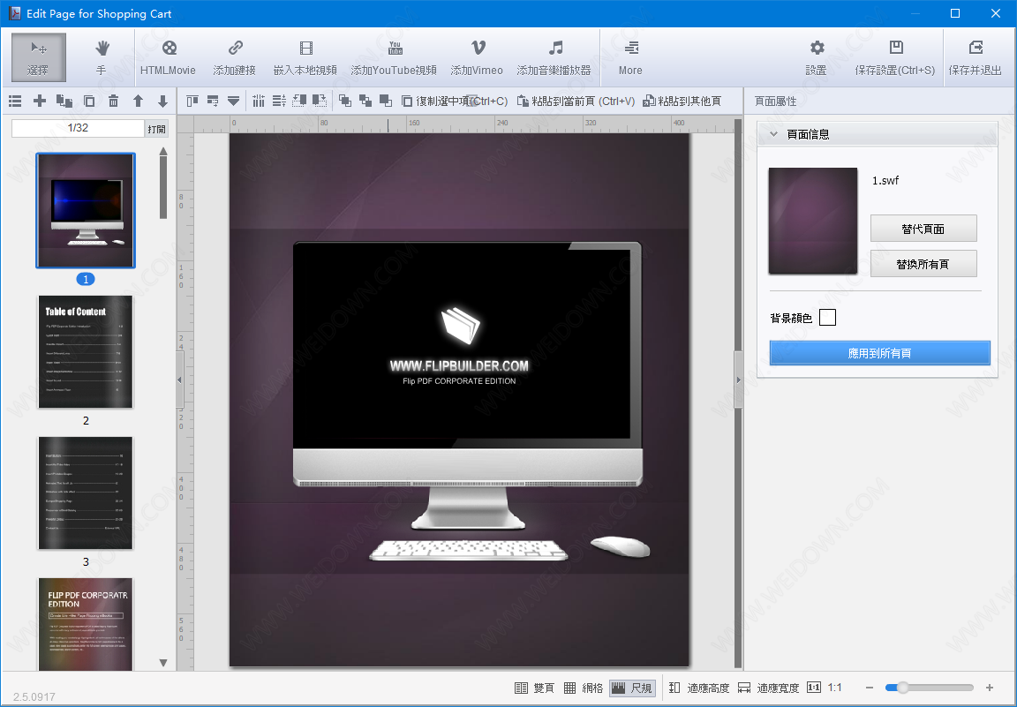1017x707 pixels.
Task: Click the align middle icon
Action: 213,102
